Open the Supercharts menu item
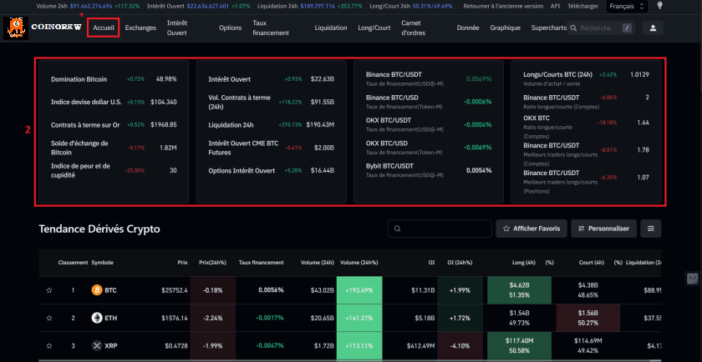The width and height of the screenshot is (702, 362). [548, 28]
